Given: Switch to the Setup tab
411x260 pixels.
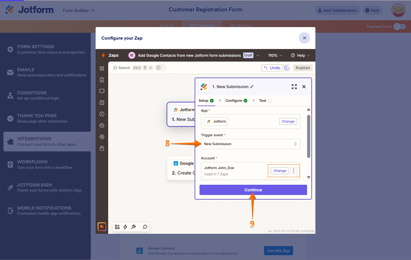Looking at the screenshot, I should tap(206, 101).
